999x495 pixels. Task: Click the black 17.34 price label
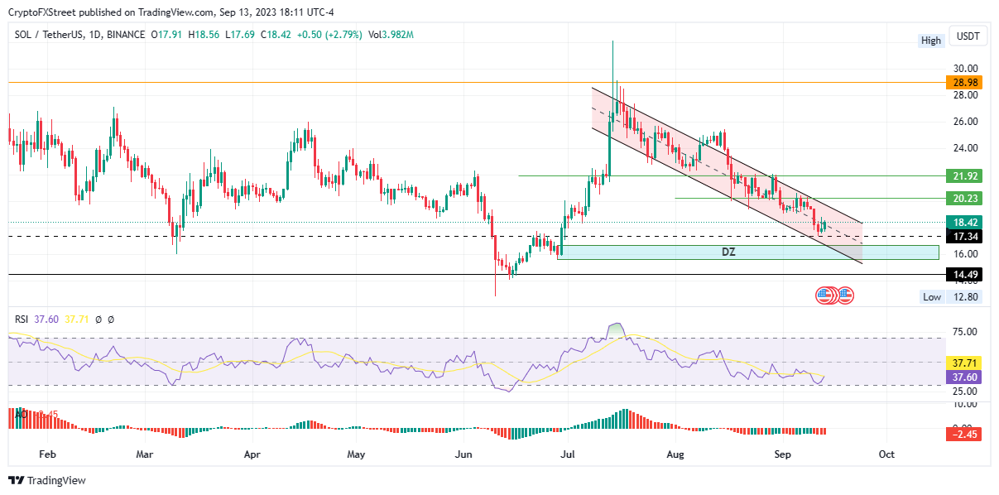click(963, 236)
